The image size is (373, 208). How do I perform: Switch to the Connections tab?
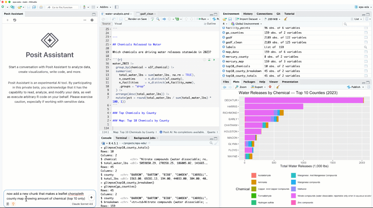coord(265,14)
